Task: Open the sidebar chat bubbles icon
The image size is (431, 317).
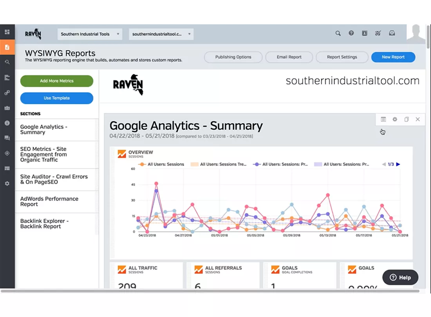Action: click(7, 138)
